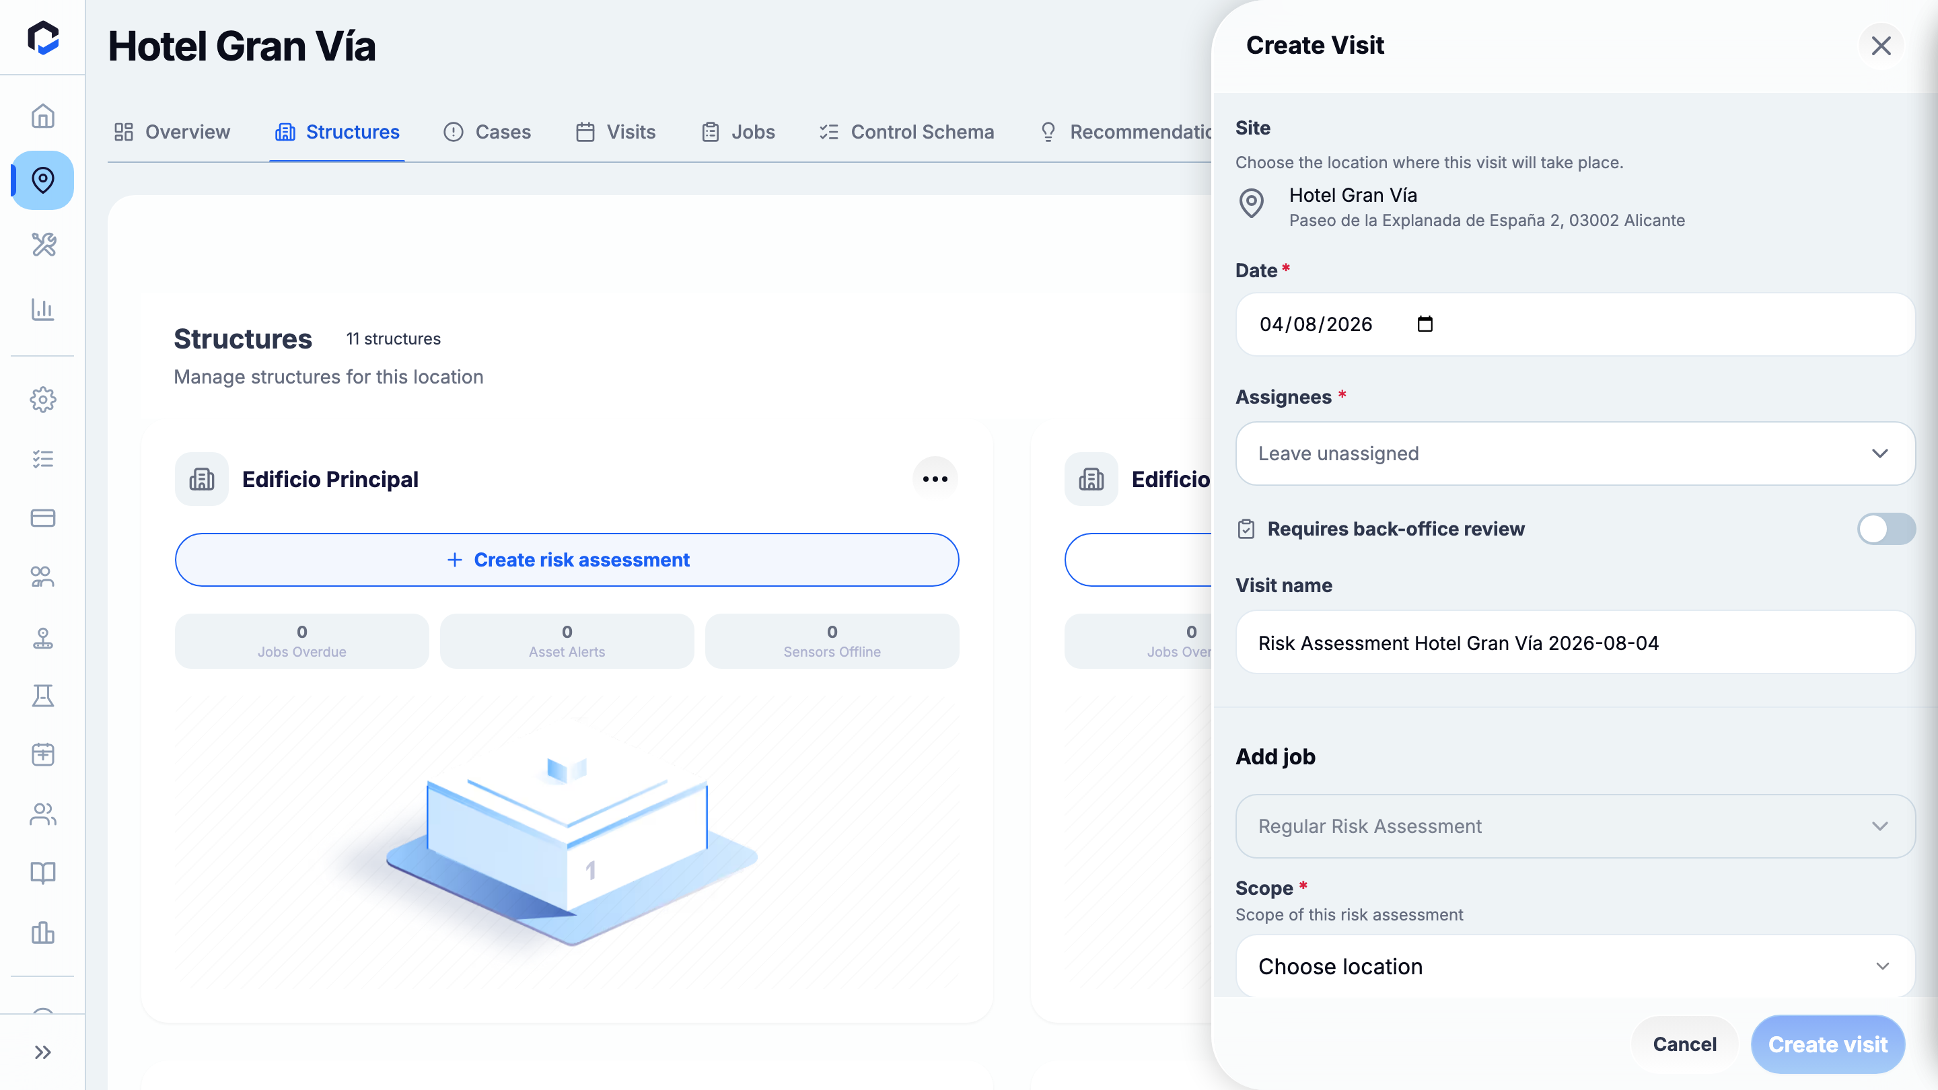Click the checklist icon in the sidebar
Screen dimensions: 1938x1090
point(43,459)
